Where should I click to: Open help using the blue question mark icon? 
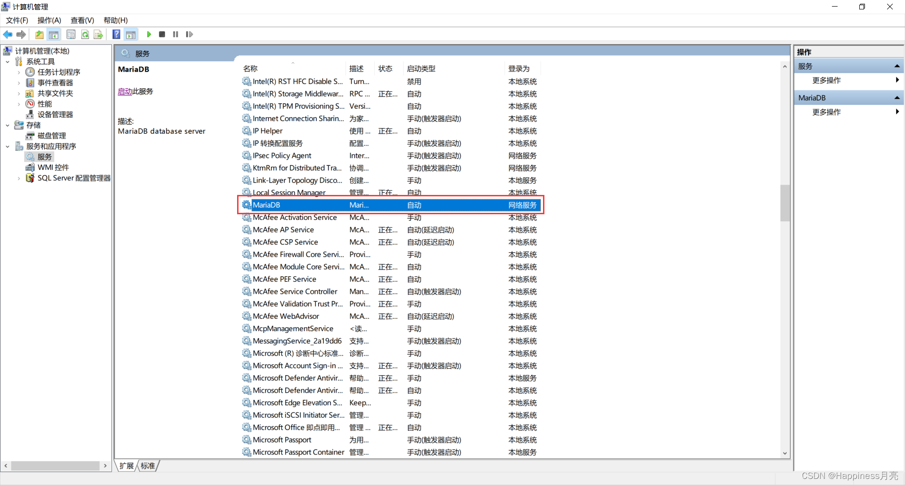pos(116,34)
